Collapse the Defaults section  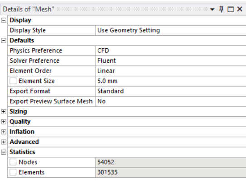[4, 41]
